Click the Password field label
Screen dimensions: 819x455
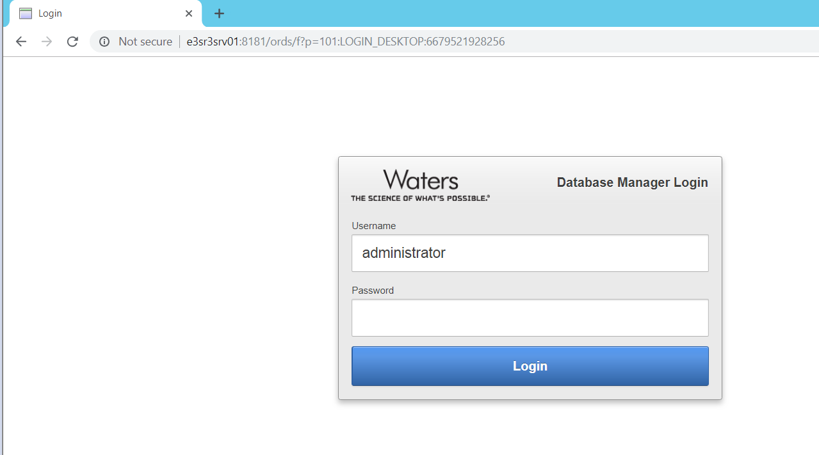(x=373, y=291)
